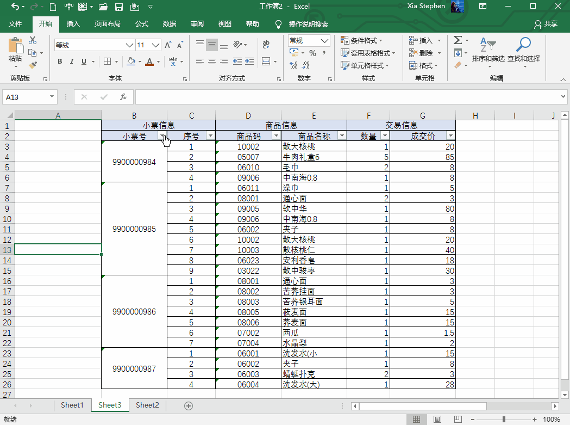Screen dimensions: 570x425
Task: Click the Paste clipboard icon
Action: 15,46
